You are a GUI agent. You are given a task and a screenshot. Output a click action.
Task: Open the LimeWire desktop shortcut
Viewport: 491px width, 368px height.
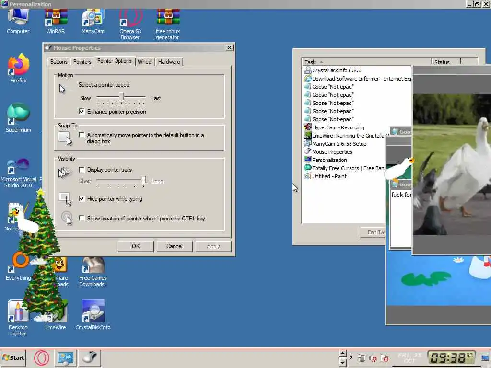pyautogui.click(x=56, y=315)
